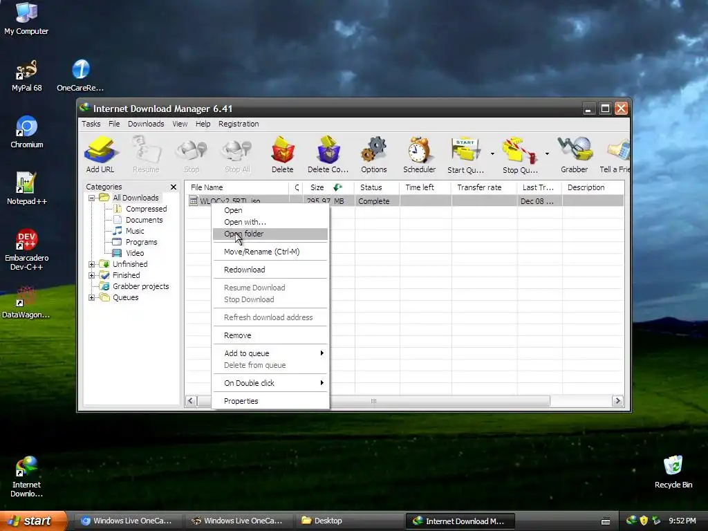The height and width of the screenshot is (531, 708).
Task: Click the Add URL toolbar icon
Action: pos(100,154)
